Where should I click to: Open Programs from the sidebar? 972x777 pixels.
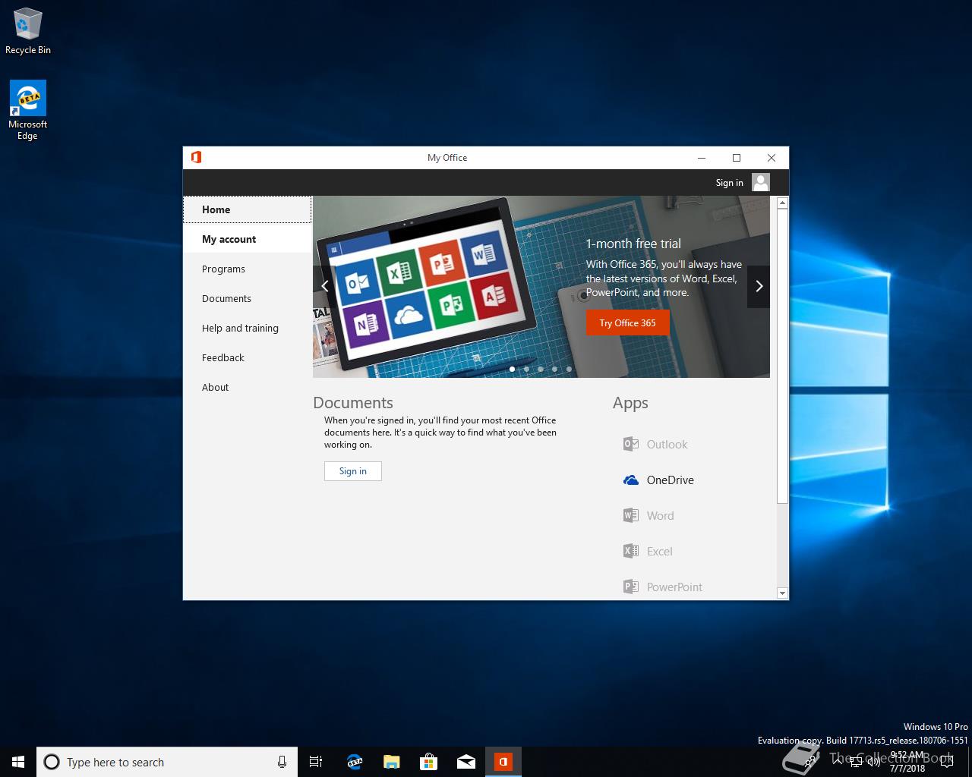click(248, 269)
